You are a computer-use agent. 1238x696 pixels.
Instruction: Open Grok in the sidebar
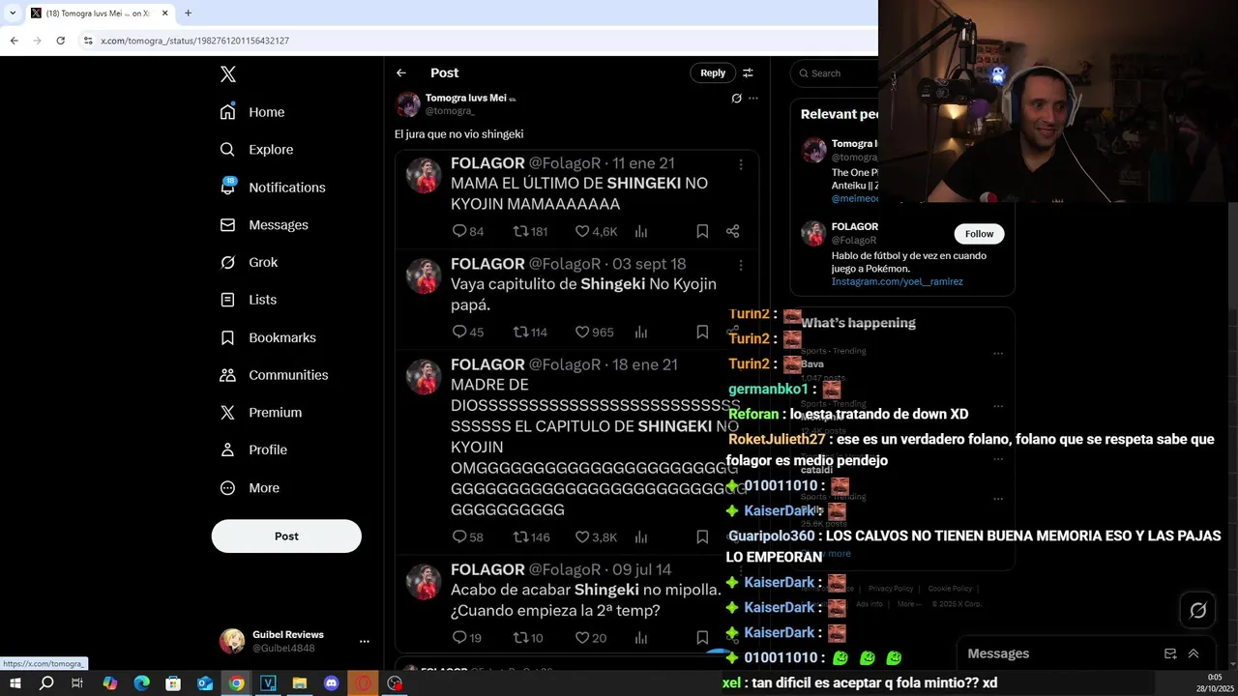[x=249, y=263]
